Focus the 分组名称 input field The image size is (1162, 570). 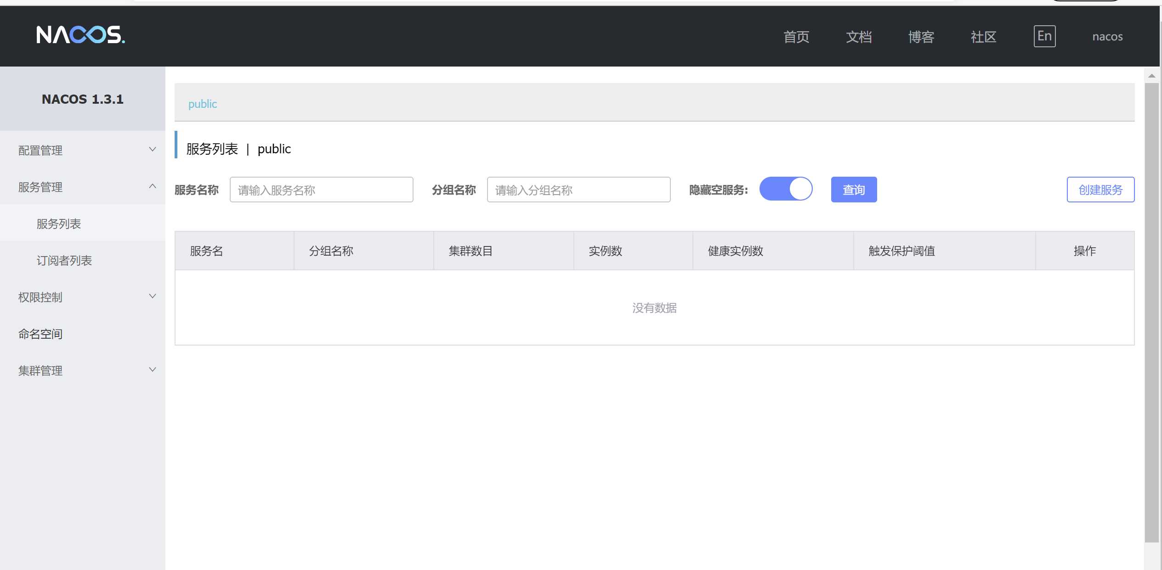pos(579,190)
